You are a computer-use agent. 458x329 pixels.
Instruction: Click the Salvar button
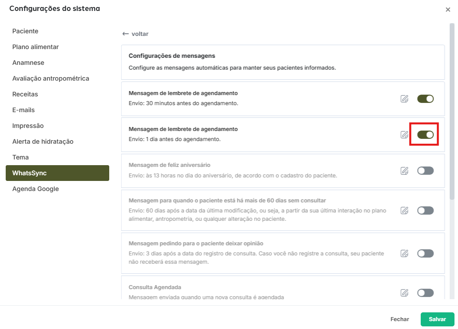click(437, 319)
